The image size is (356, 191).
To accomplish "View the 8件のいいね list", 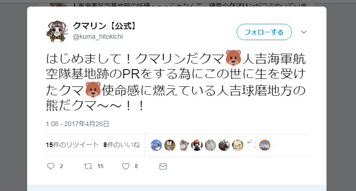I will [122, 145].
